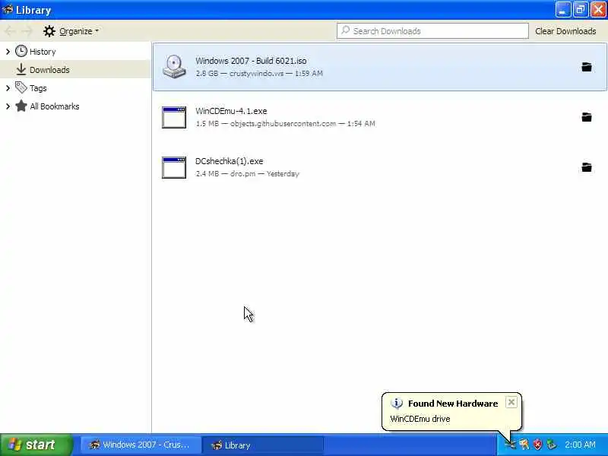Click the Downloads arrow icon in sidebar
The image size is (608, 456).
tap(21, 69)
